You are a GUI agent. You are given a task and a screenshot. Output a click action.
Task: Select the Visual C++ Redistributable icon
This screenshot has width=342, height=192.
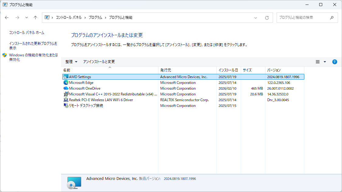(x=66, y=94)
